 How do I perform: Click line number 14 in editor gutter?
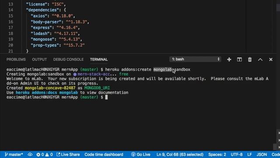10,10
